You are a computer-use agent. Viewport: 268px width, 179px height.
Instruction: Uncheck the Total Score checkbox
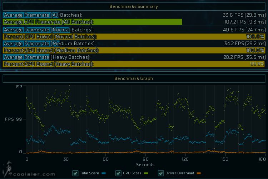tap(75, 173)
